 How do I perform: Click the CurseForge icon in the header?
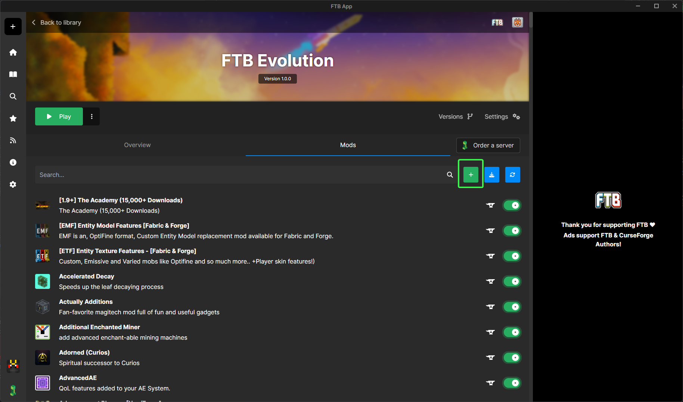tap(517, 22)
